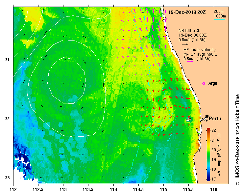Screen dimensions: 243x195
Task: Click the 113.5 longitude axis label
Action: [88, 190]
